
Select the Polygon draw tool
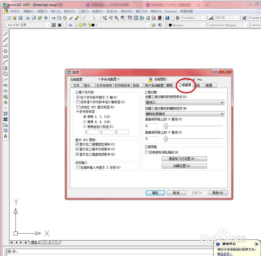[x=5, y=51]
